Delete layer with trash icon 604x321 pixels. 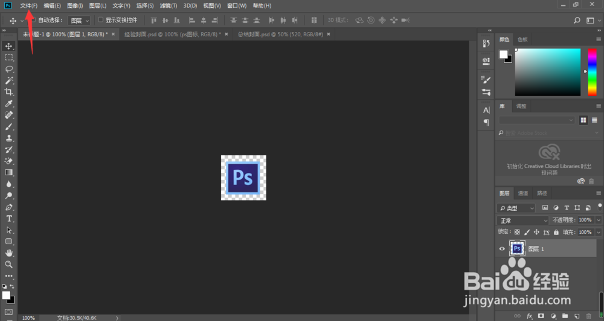pos(588,316)
